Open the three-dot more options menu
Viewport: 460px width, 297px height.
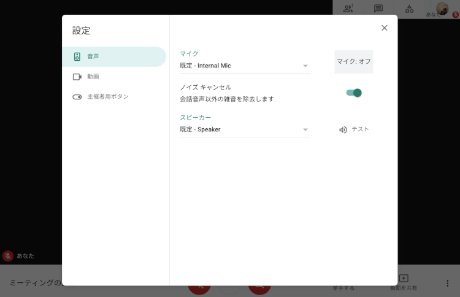[447, 283]
